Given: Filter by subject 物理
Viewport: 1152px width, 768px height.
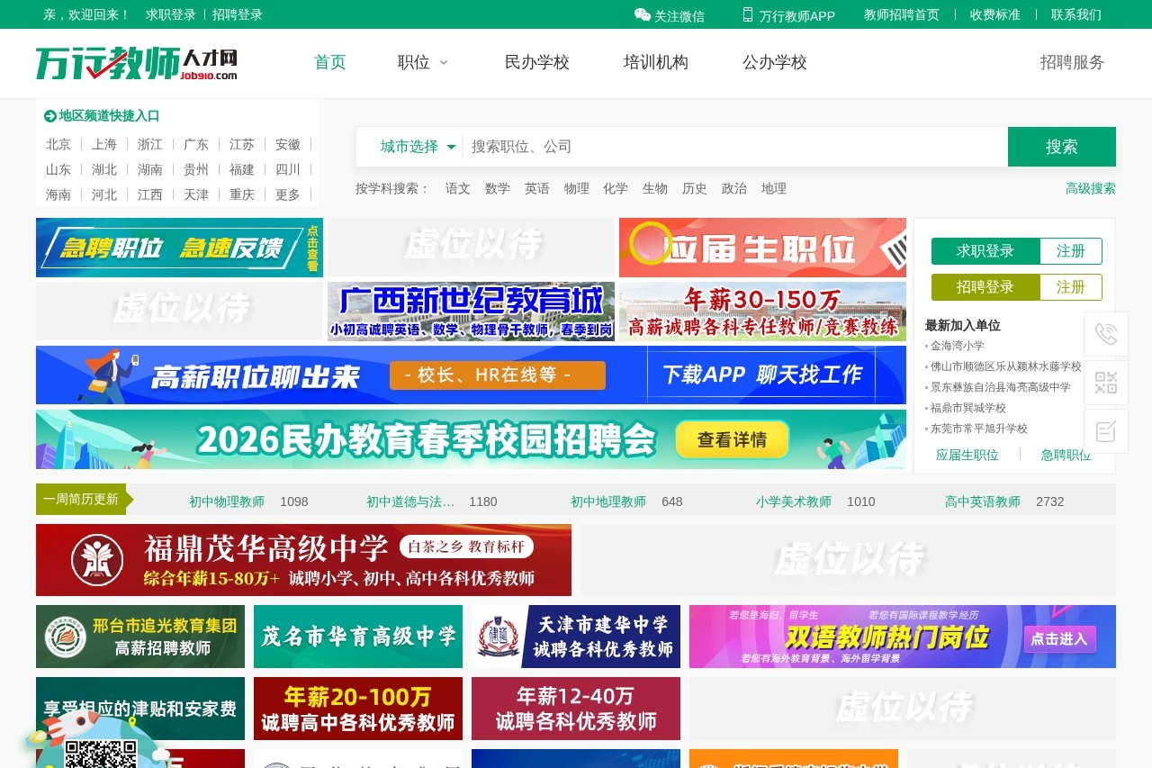Looking at the screenshot, I should (577, 188).
